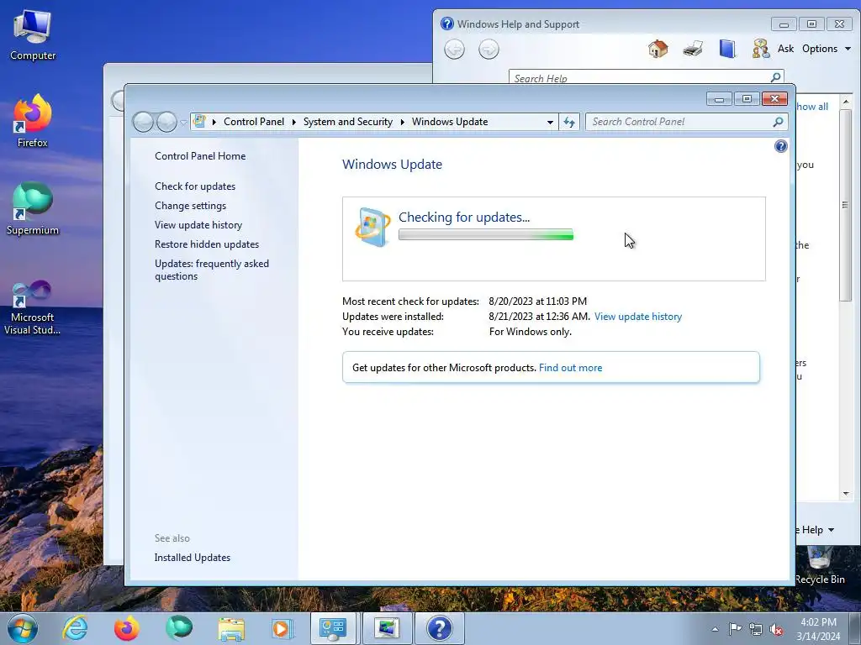Image resolution: width=861 pixels, height=645 pixels.
Task: Click the muted volume tray icon
Action: [x=776, y=630]
